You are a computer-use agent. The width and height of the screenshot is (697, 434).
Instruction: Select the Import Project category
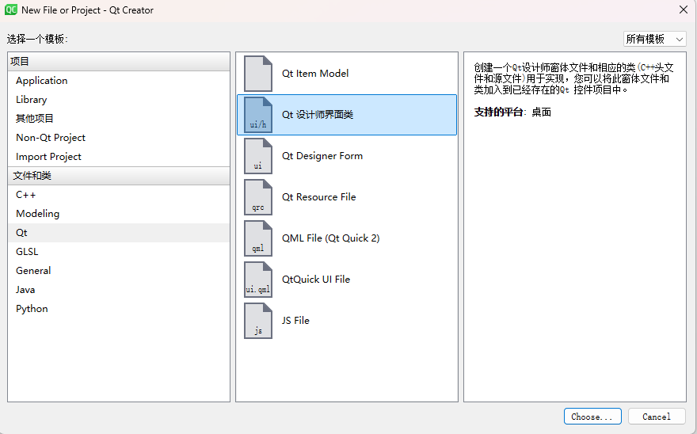click(x=119, y=157)
